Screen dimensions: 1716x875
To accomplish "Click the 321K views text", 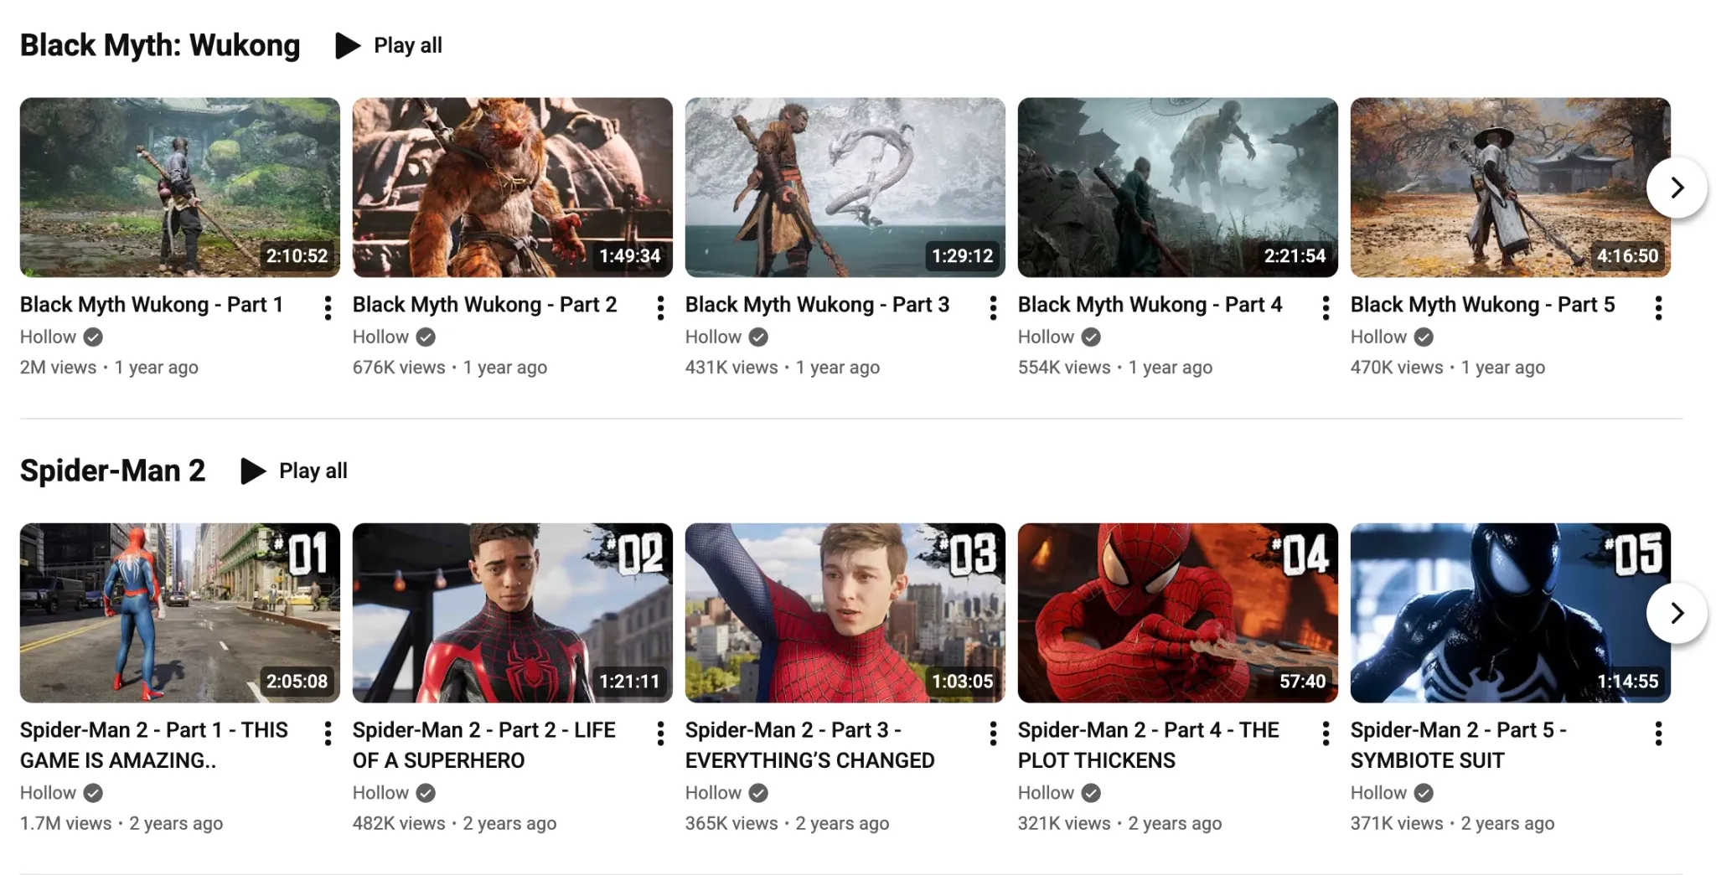I will (x=1064, y=824).
